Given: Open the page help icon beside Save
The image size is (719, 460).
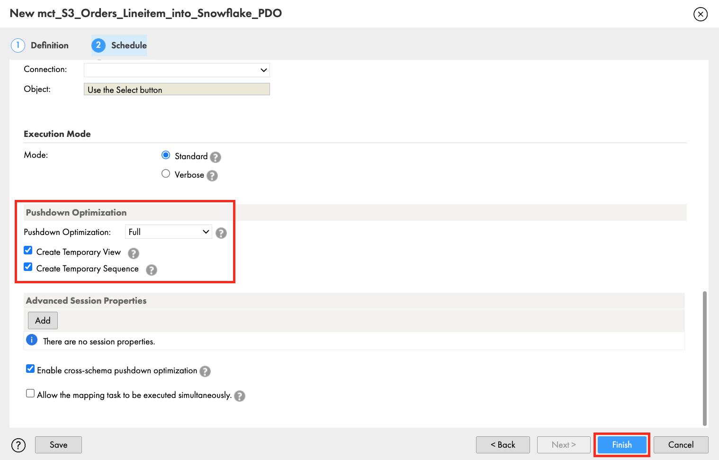Looking at the screenshot, I should tap(18, 445).
